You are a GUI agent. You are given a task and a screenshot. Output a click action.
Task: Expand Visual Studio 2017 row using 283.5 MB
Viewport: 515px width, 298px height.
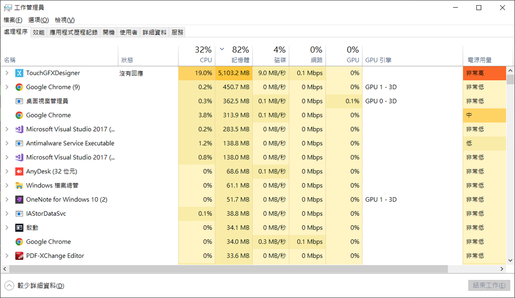[x=7, y=130]
